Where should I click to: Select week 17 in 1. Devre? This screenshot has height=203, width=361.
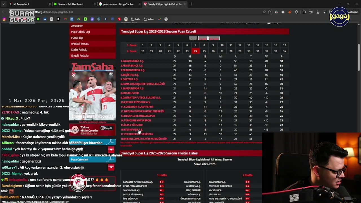284,45
